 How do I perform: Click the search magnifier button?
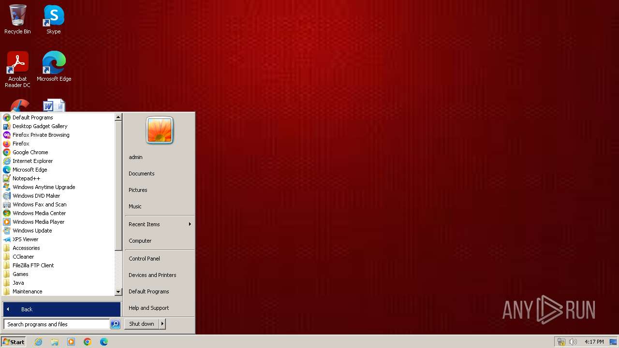tap(115, 324)
